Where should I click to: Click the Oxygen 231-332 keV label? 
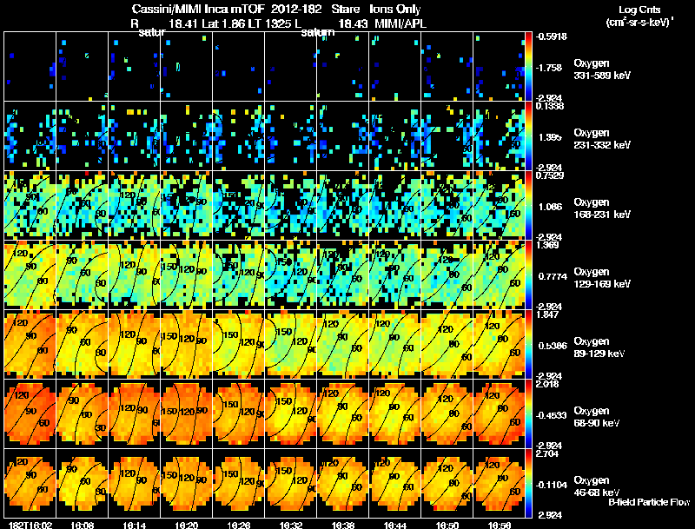pyautogui.click(x=602, y=138)
